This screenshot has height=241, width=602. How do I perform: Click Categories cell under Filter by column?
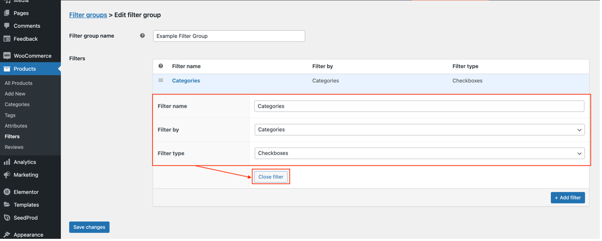tap(325, 81)
